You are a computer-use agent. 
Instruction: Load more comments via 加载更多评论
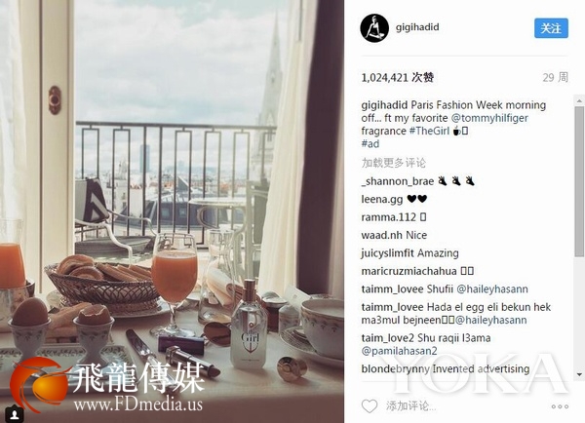[x=393, y=163]
